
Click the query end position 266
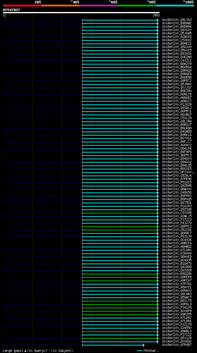point(155,15)
